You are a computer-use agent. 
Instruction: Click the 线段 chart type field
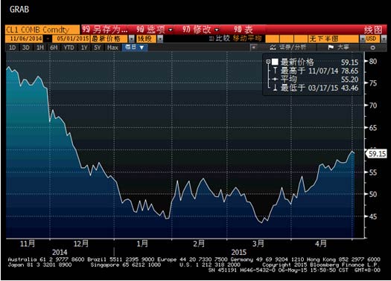point(147,39)
